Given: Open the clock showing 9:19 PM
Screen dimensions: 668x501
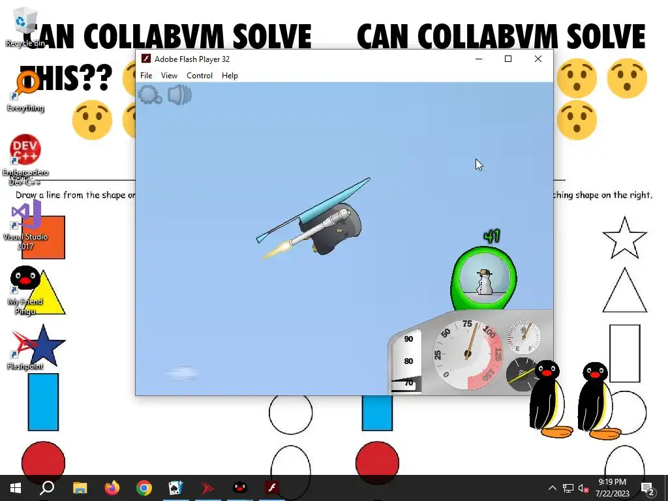Looking at the screenshot, I should 612,488.
